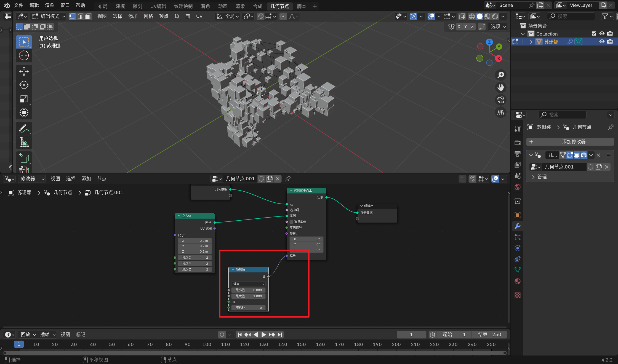Open the Texture properties tab
The height and width of the screenshot is (364, 618).
click(518, 295)
